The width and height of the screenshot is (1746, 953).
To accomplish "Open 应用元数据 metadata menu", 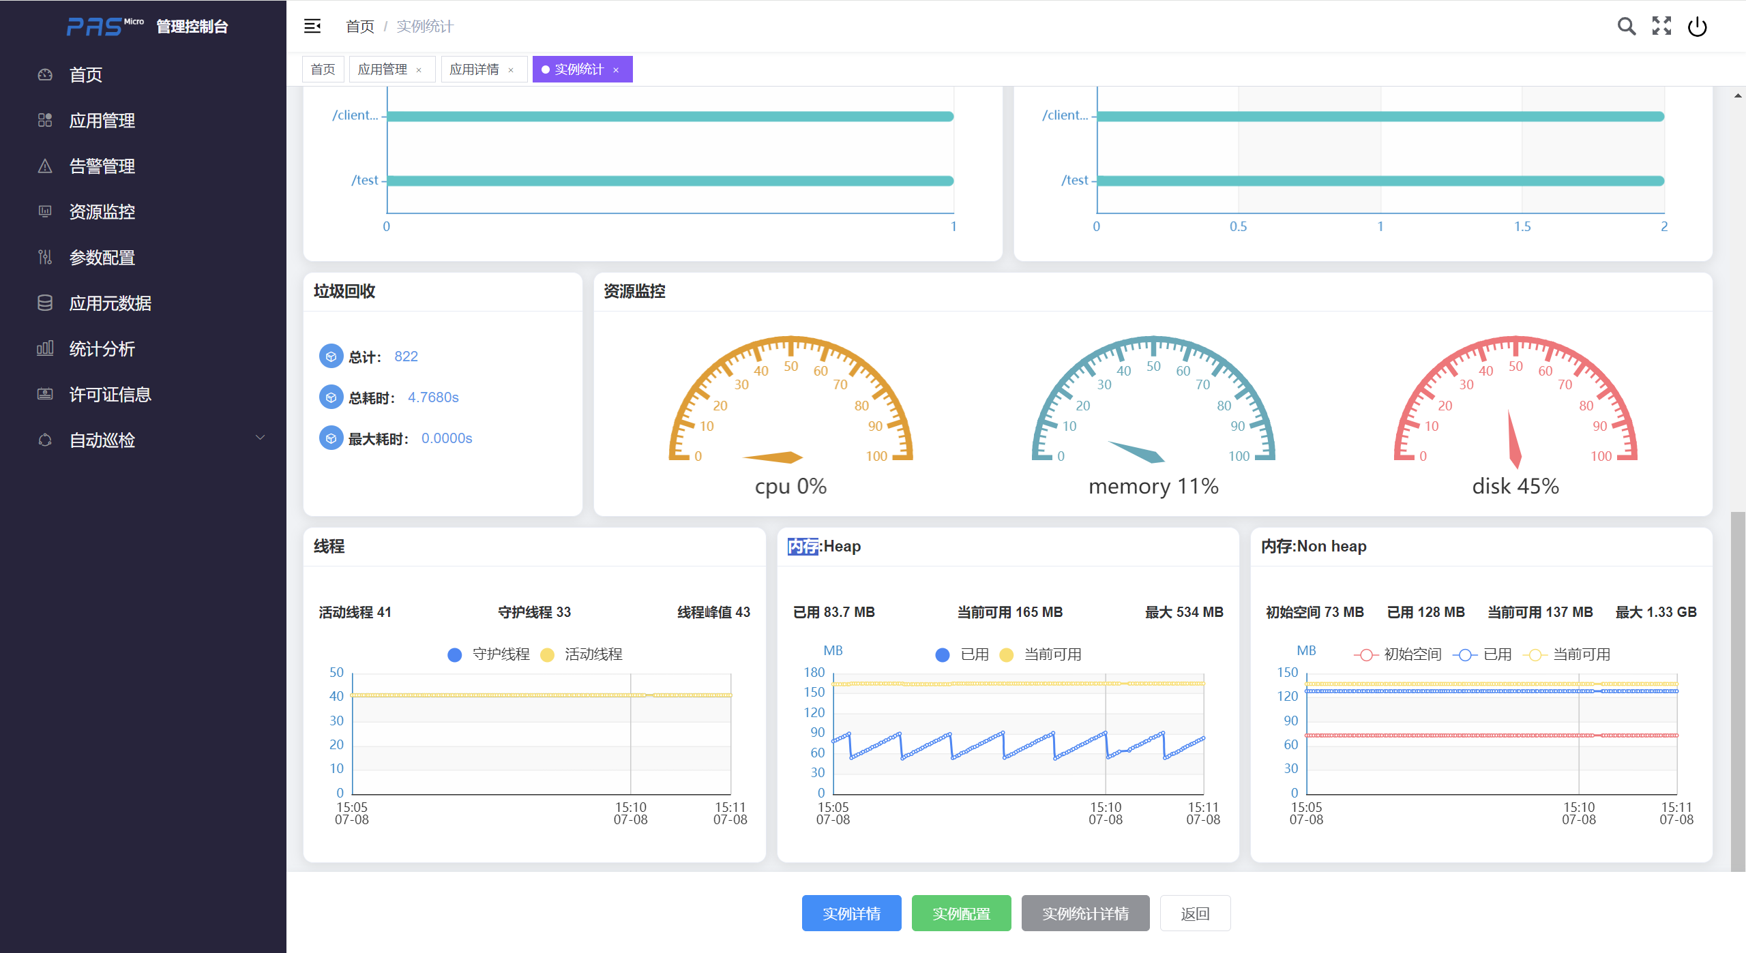I will pos(110,303).
